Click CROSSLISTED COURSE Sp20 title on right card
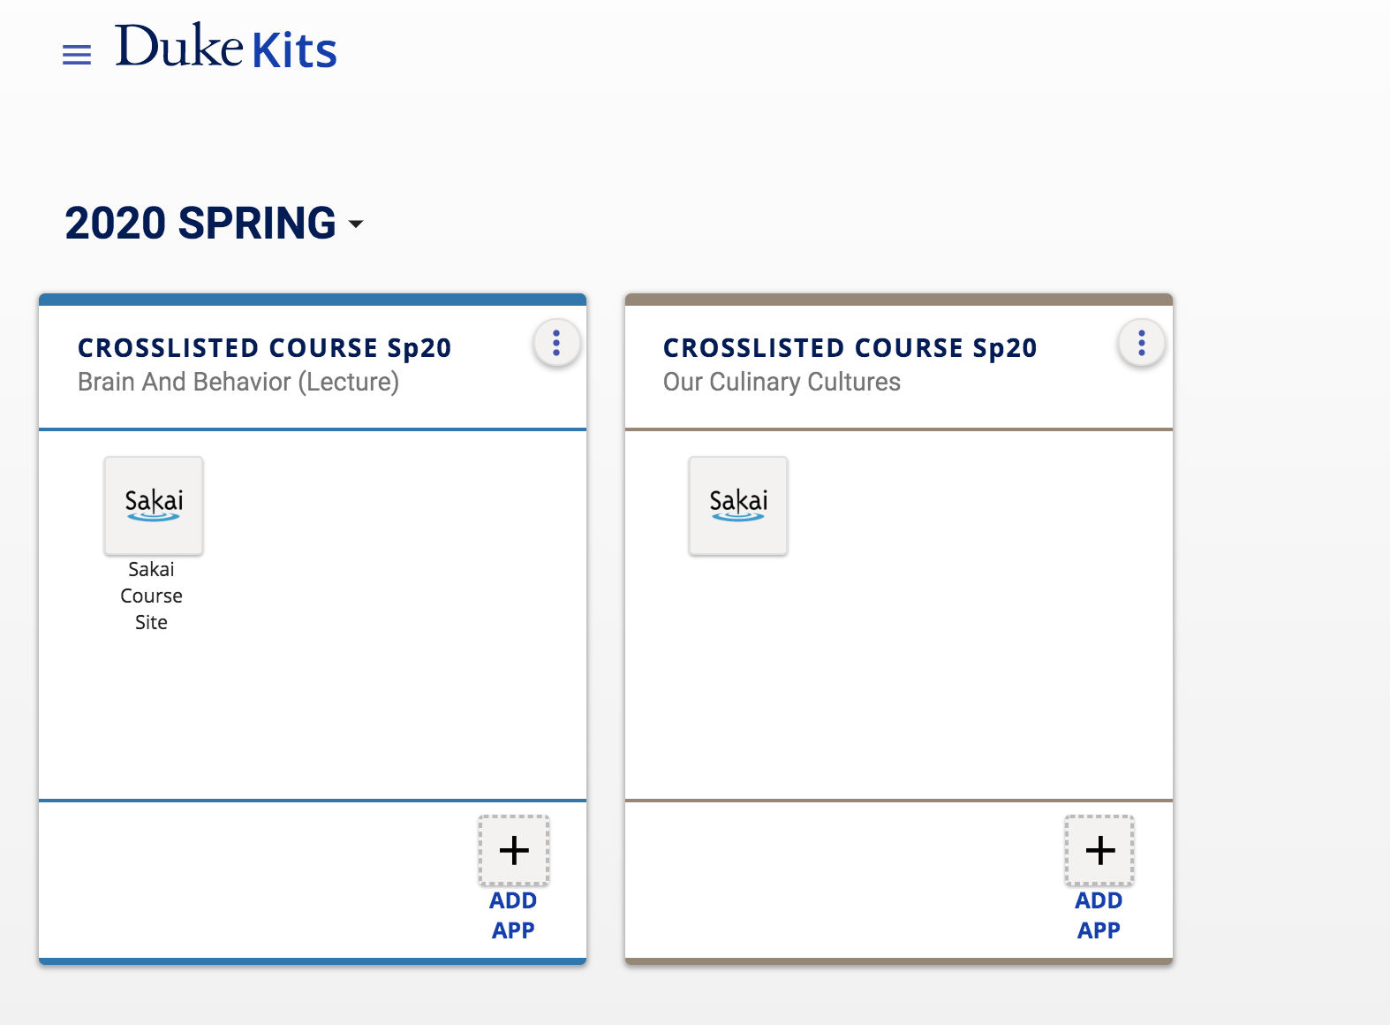Viewport: 1390px width, 1025px height. point(850,347)
